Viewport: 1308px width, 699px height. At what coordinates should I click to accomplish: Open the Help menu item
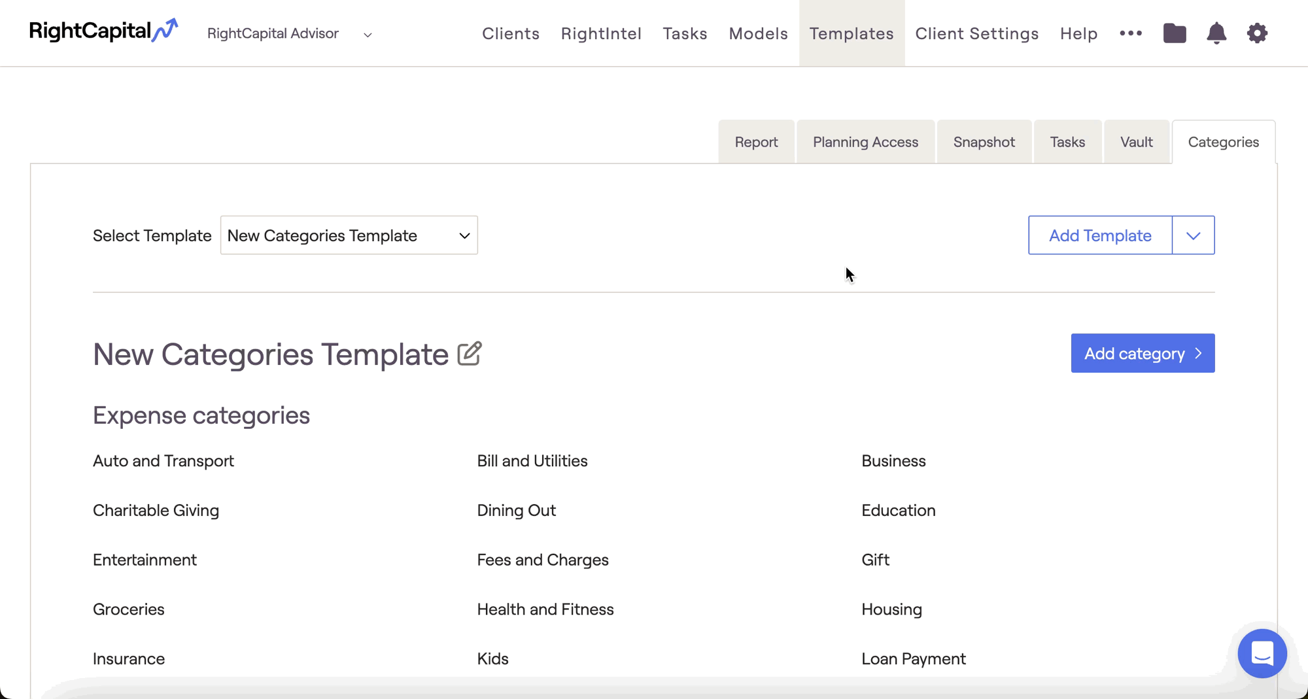(1079, 33)
